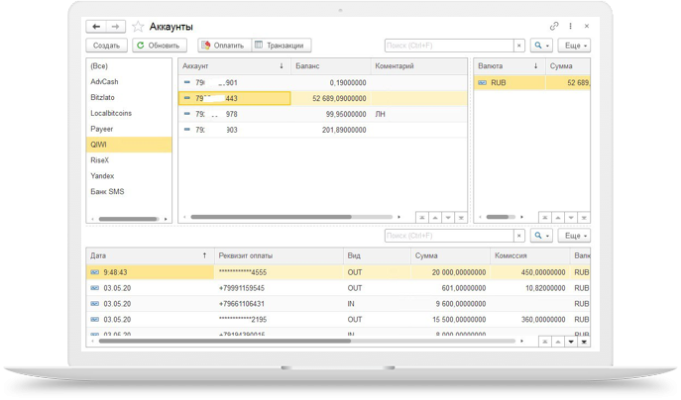Image resolution: width=681 pixels, height=400 pixels.
Task: Click the Вид column header
Action: click(x=377, y=255)
